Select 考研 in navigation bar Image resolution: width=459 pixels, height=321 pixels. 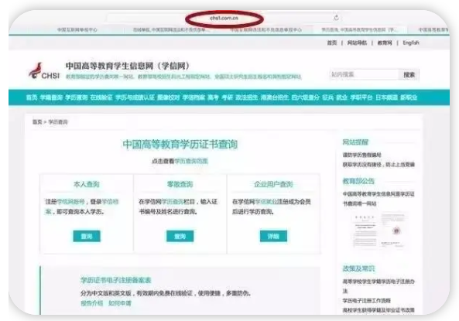(x=227, y=97)
